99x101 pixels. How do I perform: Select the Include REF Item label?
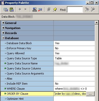point(17,84)
